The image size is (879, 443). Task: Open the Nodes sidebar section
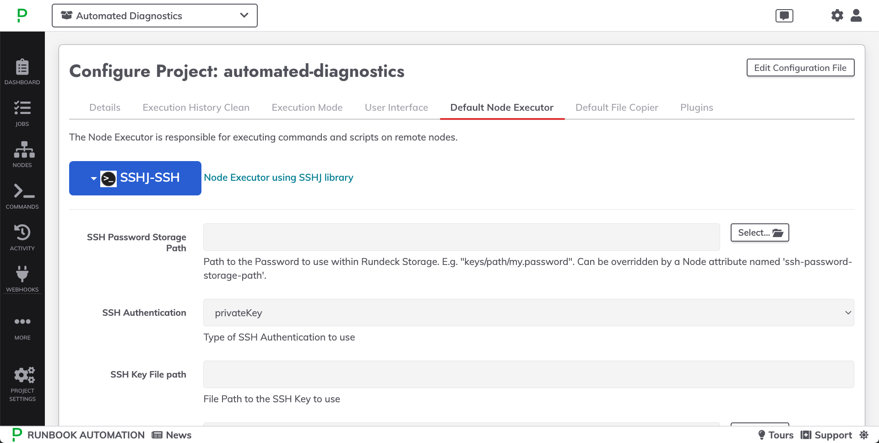pyautogui.click(x=22, y=155)
